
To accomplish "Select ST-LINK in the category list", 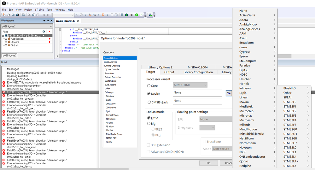I will (x=109, y=130).
